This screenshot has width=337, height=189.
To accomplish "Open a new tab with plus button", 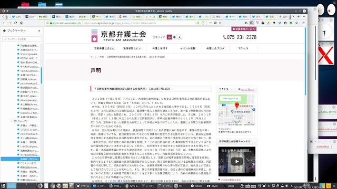I will (x=299, y=16).
